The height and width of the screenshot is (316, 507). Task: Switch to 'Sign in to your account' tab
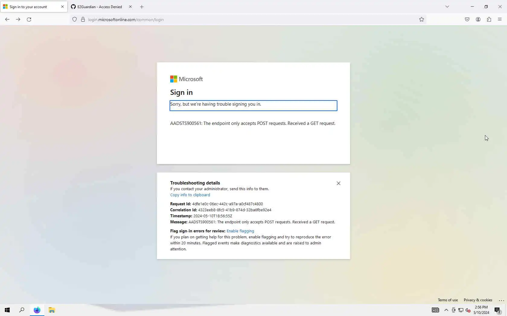(x=33, y=7)
